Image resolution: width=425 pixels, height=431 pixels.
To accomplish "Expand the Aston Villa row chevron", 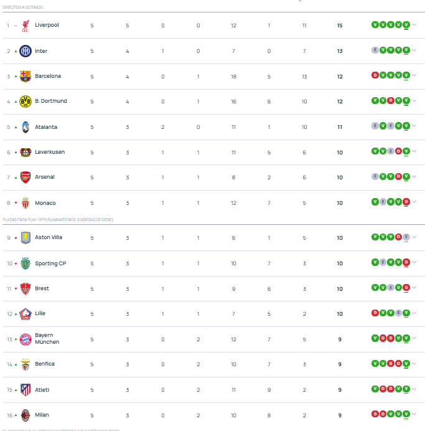I will pyautogui.click(x=414, y=237).
